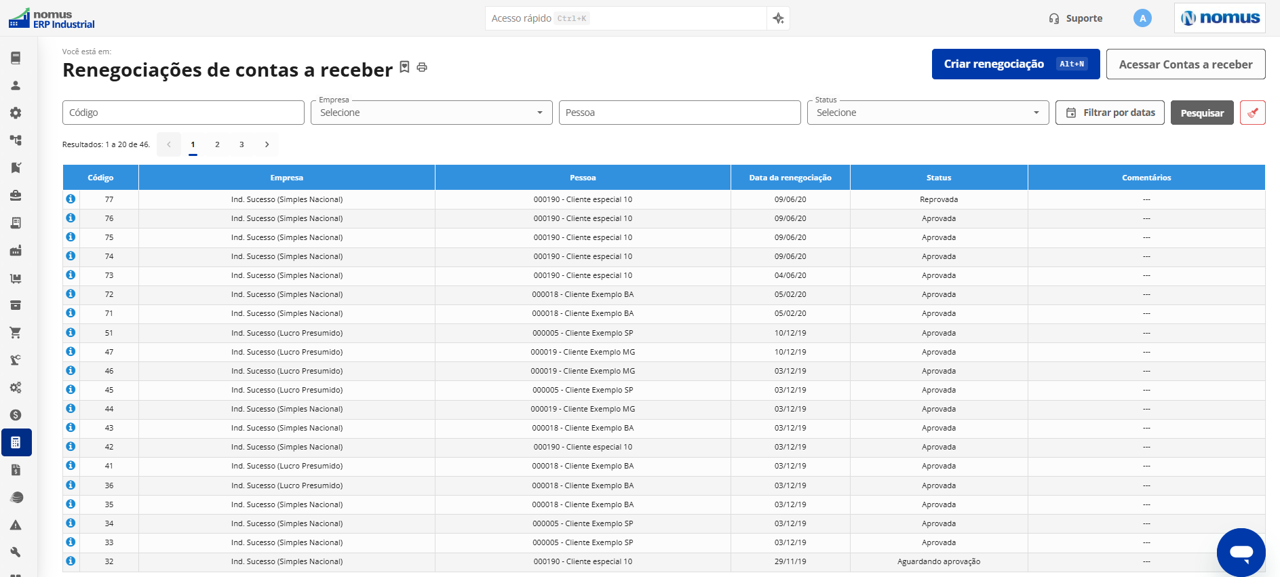Advance to next results page arrow

[267, 144]
